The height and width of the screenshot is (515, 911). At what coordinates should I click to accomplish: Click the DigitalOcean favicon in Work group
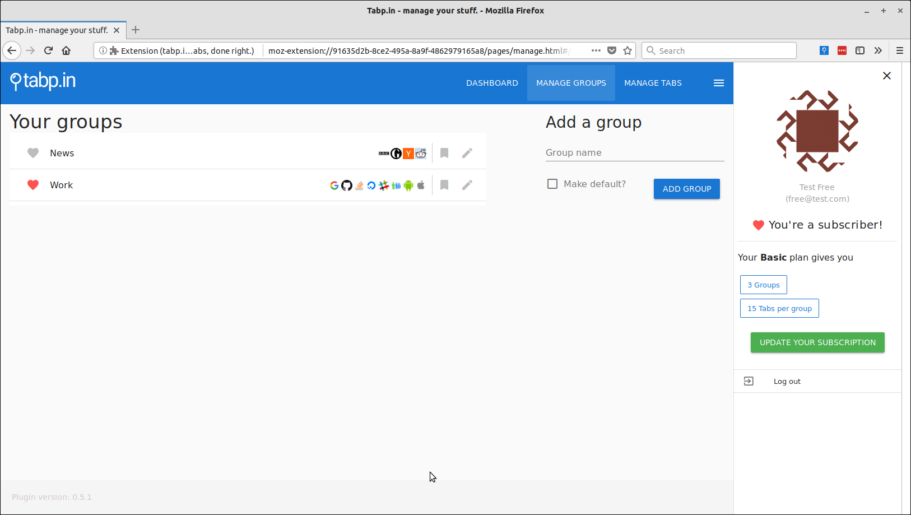click(371, 185)
